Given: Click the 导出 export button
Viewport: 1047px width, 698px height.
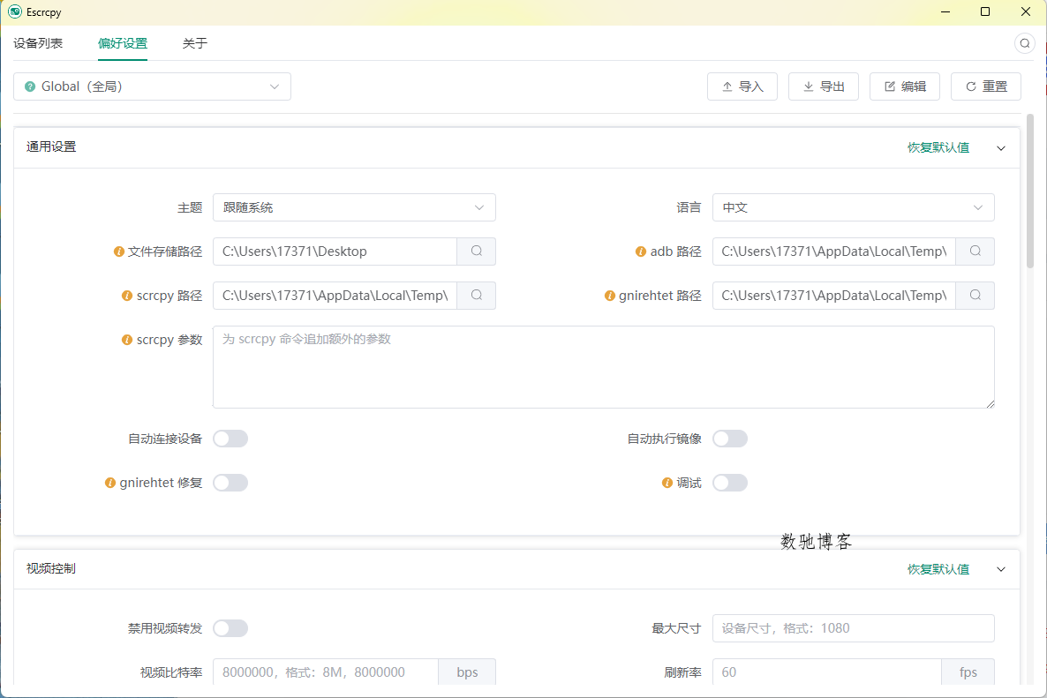Looking at the screenshot, I should coord(824,86).
